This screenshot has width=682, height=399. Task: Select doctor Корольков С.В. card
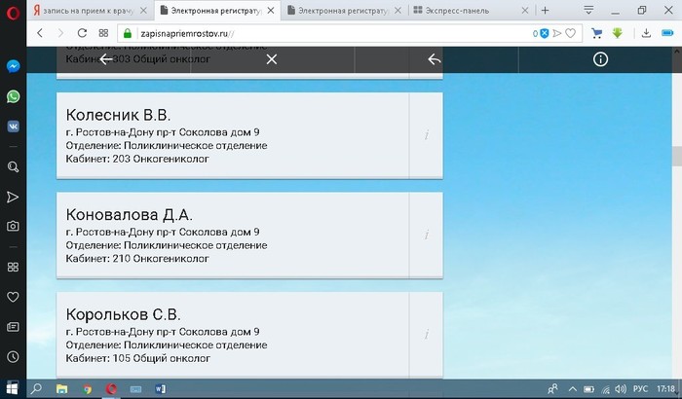232,335
